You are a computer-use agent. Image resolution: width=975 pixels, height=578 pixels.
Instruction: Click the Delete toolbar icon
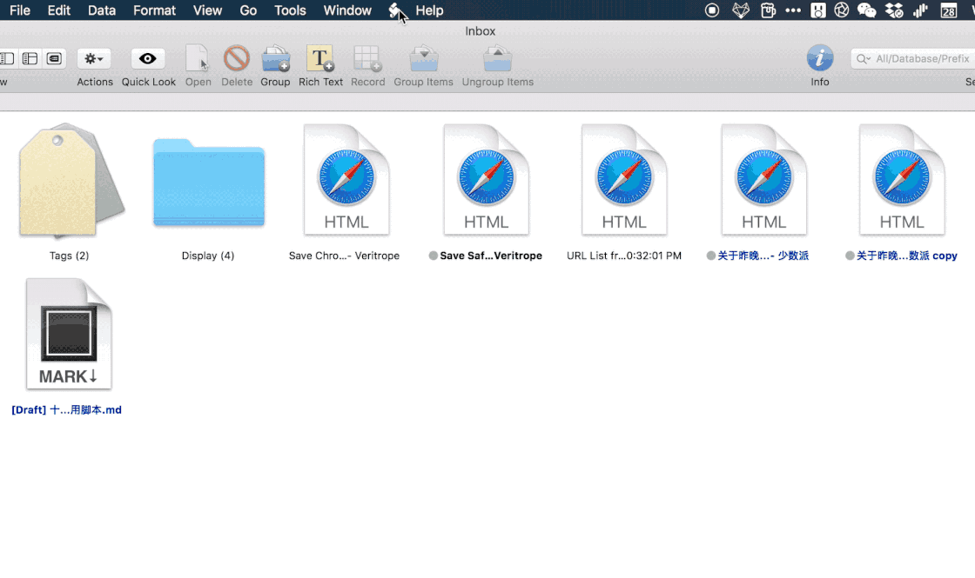236,58
